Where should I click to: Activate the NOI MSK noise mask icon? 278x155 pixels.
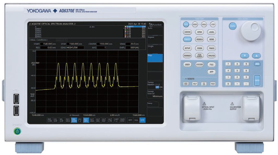pyautogui.click(x=68, y=120)
